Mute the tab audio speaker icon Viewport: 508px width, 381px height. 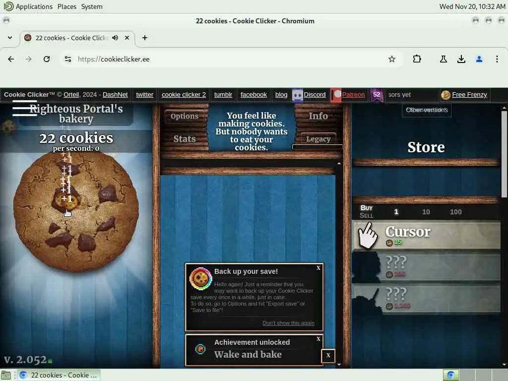115,38
